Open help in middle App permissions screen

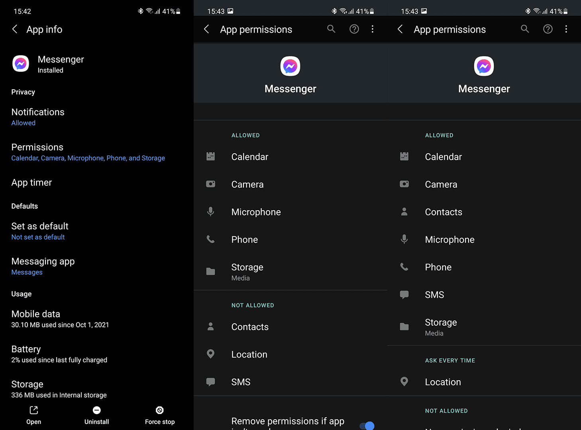pos(354,29)
